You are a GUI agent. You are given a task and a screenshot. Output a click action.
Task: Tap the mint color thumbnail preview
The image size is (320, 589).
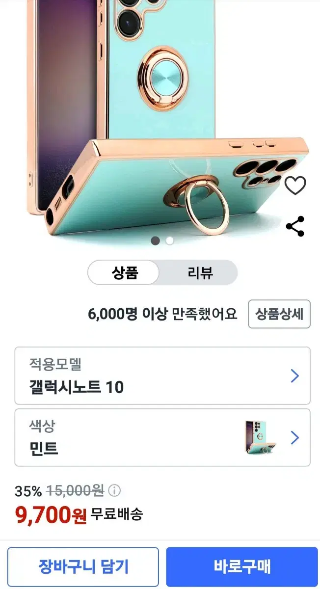tap(261, 437)
